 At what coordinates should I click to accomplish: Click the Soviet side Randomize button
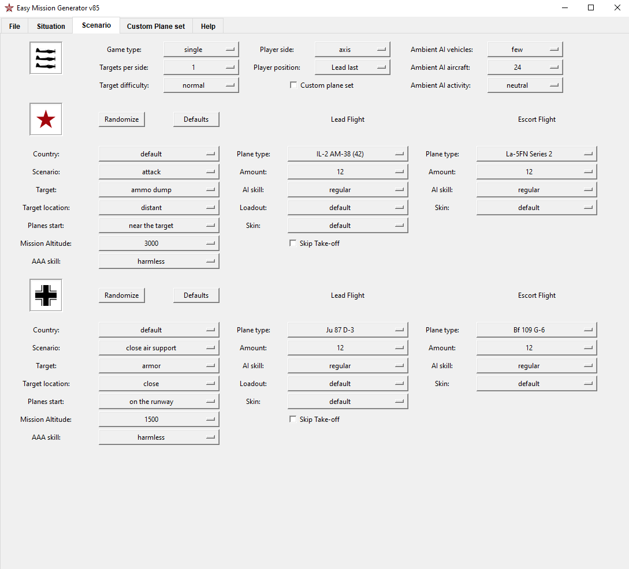pos(121,119)
